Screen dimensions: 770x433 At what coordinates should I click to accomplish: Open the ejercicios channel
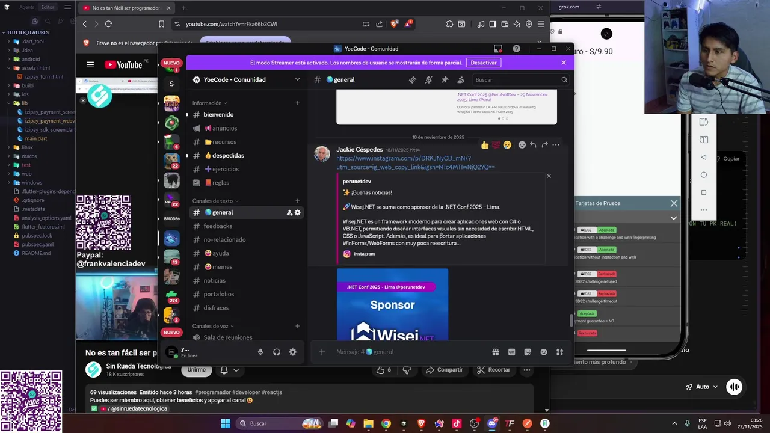(x=246, y=169)
